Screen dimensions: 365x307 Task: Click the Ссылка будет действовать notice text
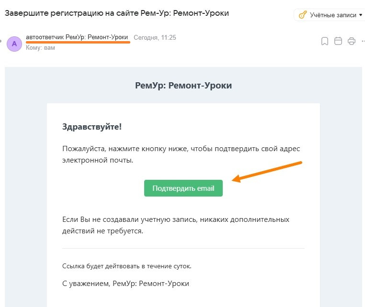126,266
